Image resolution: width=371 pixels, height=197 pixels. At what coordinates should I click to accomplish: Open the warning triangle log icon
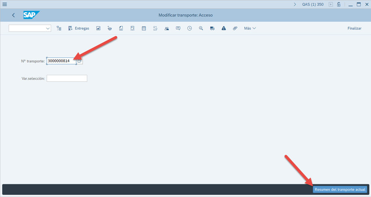224,28
